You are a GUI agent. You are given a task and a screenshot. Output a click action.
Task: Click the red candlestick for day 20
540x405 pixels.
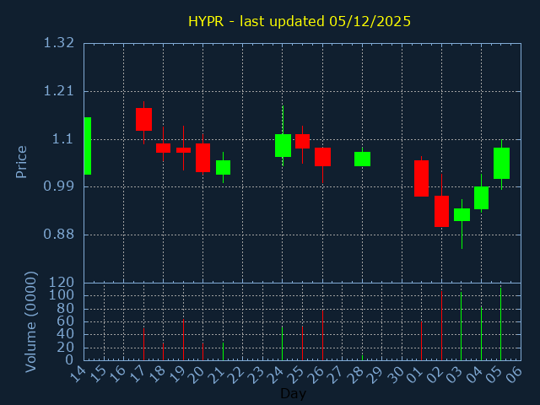point(202,158)
